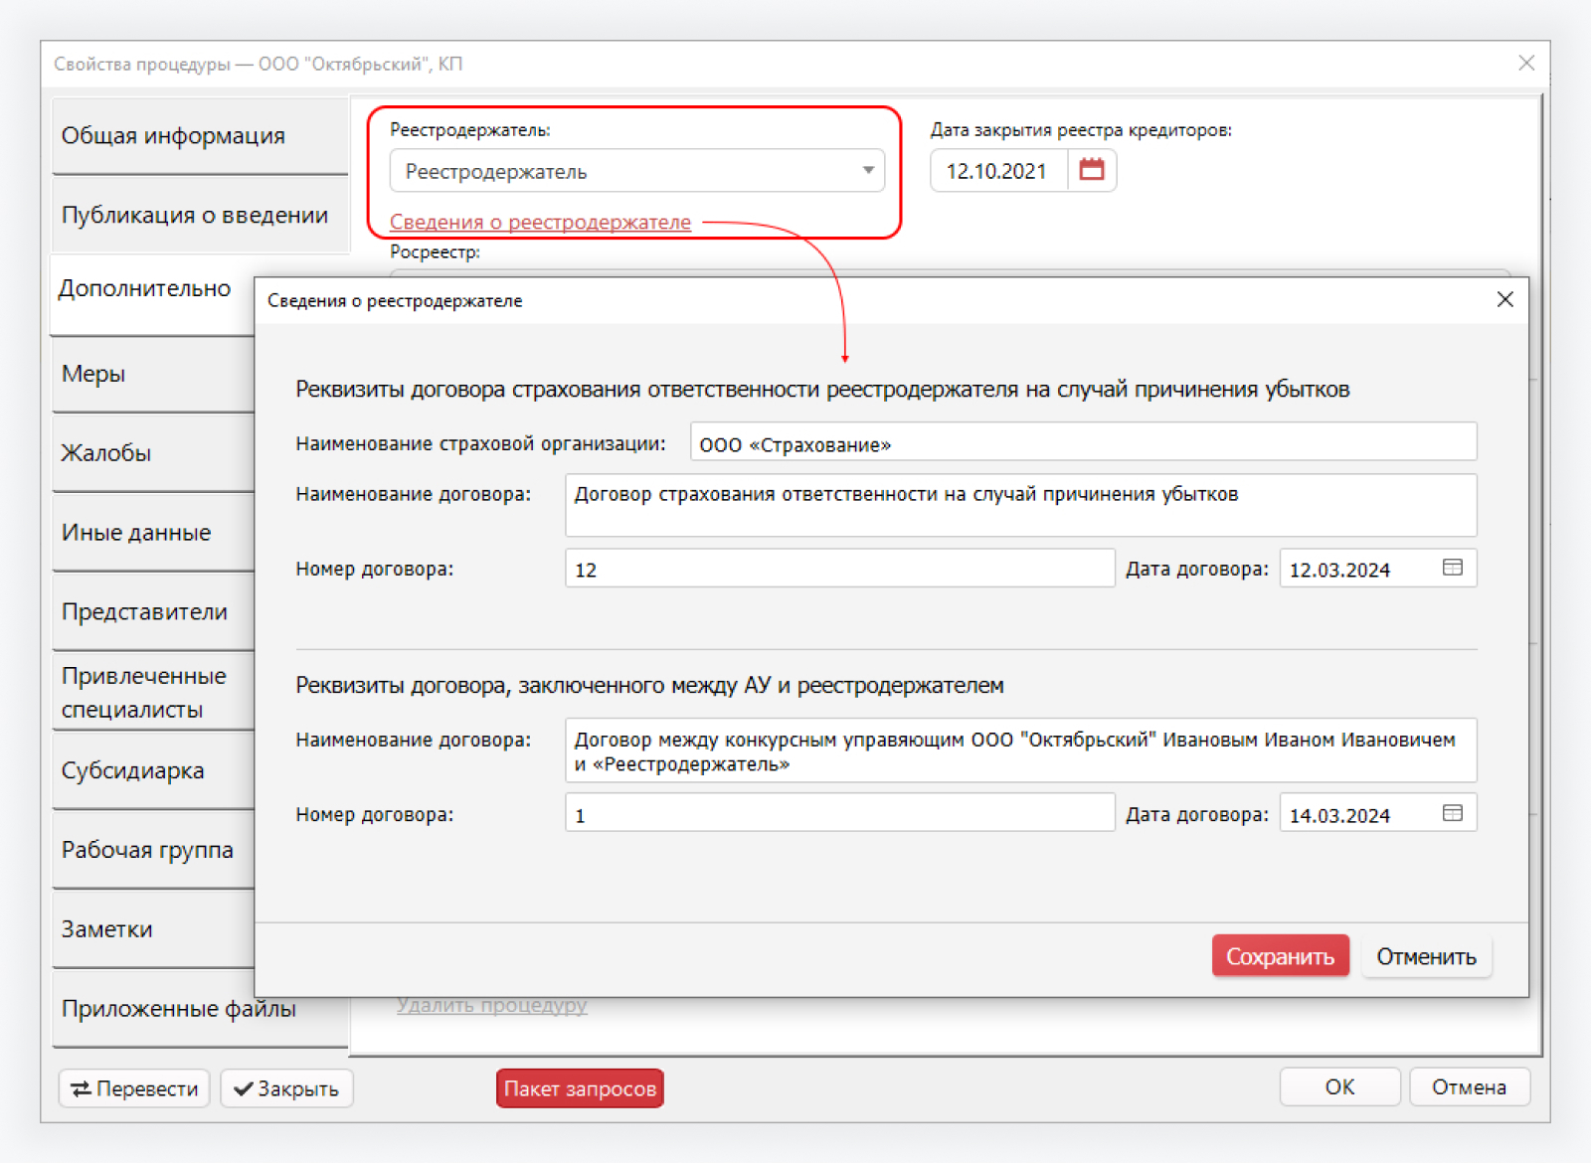Open date picker for insurance contract date 12.03.2024
This screenshot has width=1591, height=1164.
point(1452,568)
